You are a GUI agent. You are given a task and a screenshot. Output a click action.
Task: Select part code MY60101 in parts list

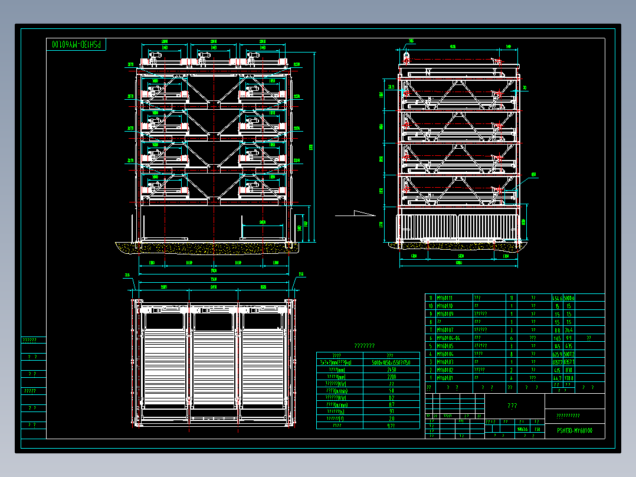[x=445, y=378]
